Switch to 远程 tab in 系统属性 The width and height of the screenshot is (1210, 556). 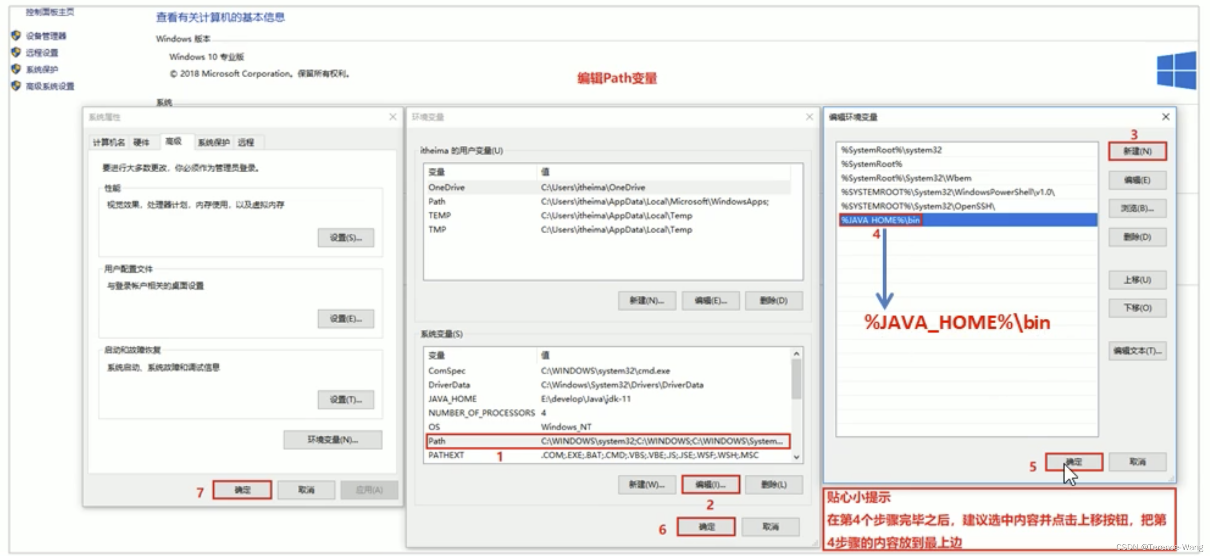(x=246, y=142)
